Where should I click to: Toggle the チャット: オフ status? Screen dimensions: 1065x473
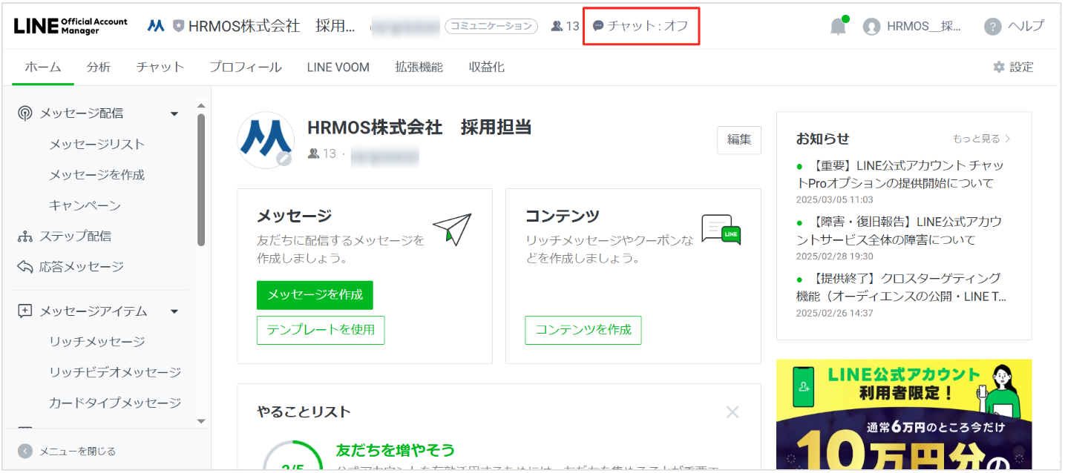pos(641,26)
